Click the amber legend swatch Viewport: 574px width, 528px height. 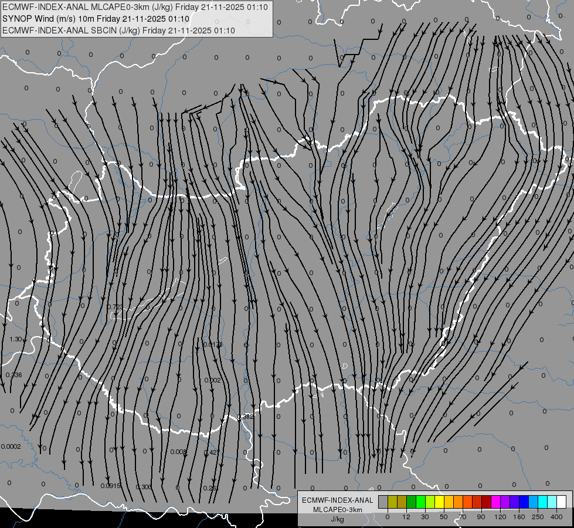pyautogui.click(x=449, y=502)
